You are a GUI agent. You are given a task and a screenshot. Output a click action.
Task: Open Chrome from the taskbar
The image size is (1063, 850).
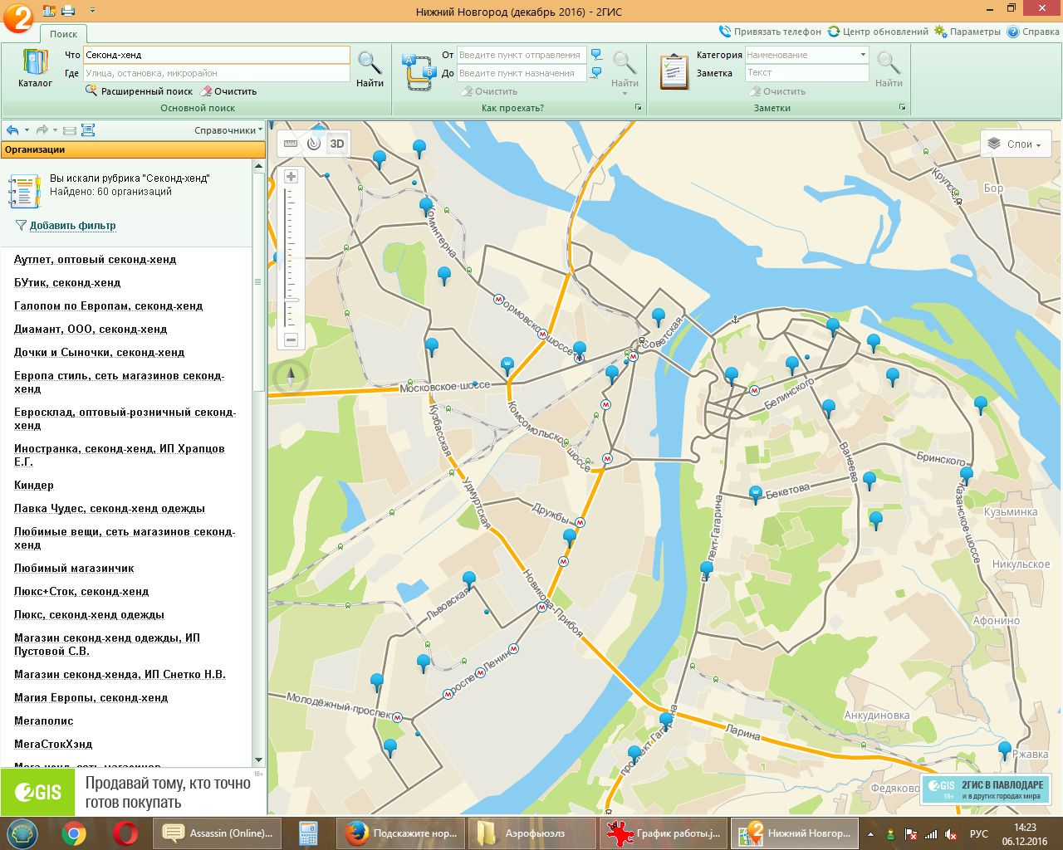coord(73,833)
